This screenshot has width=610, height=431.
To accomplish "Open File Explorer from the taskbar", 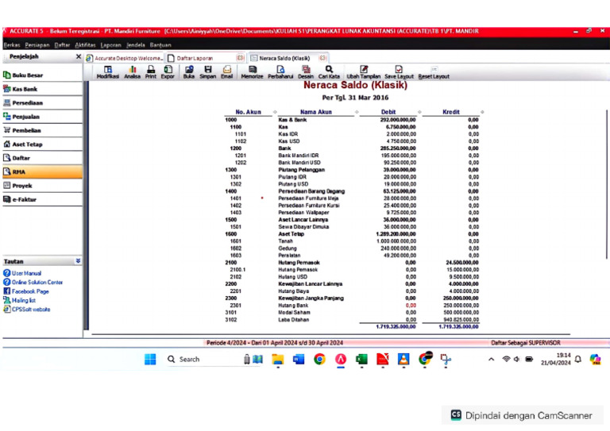I will [278, 360].
